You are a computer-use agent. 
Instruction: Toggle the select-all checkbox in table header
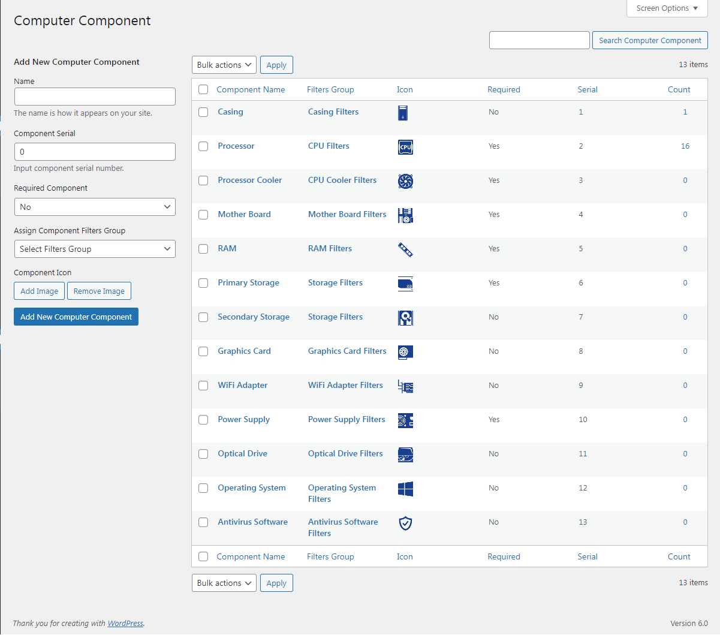point(203,89)
